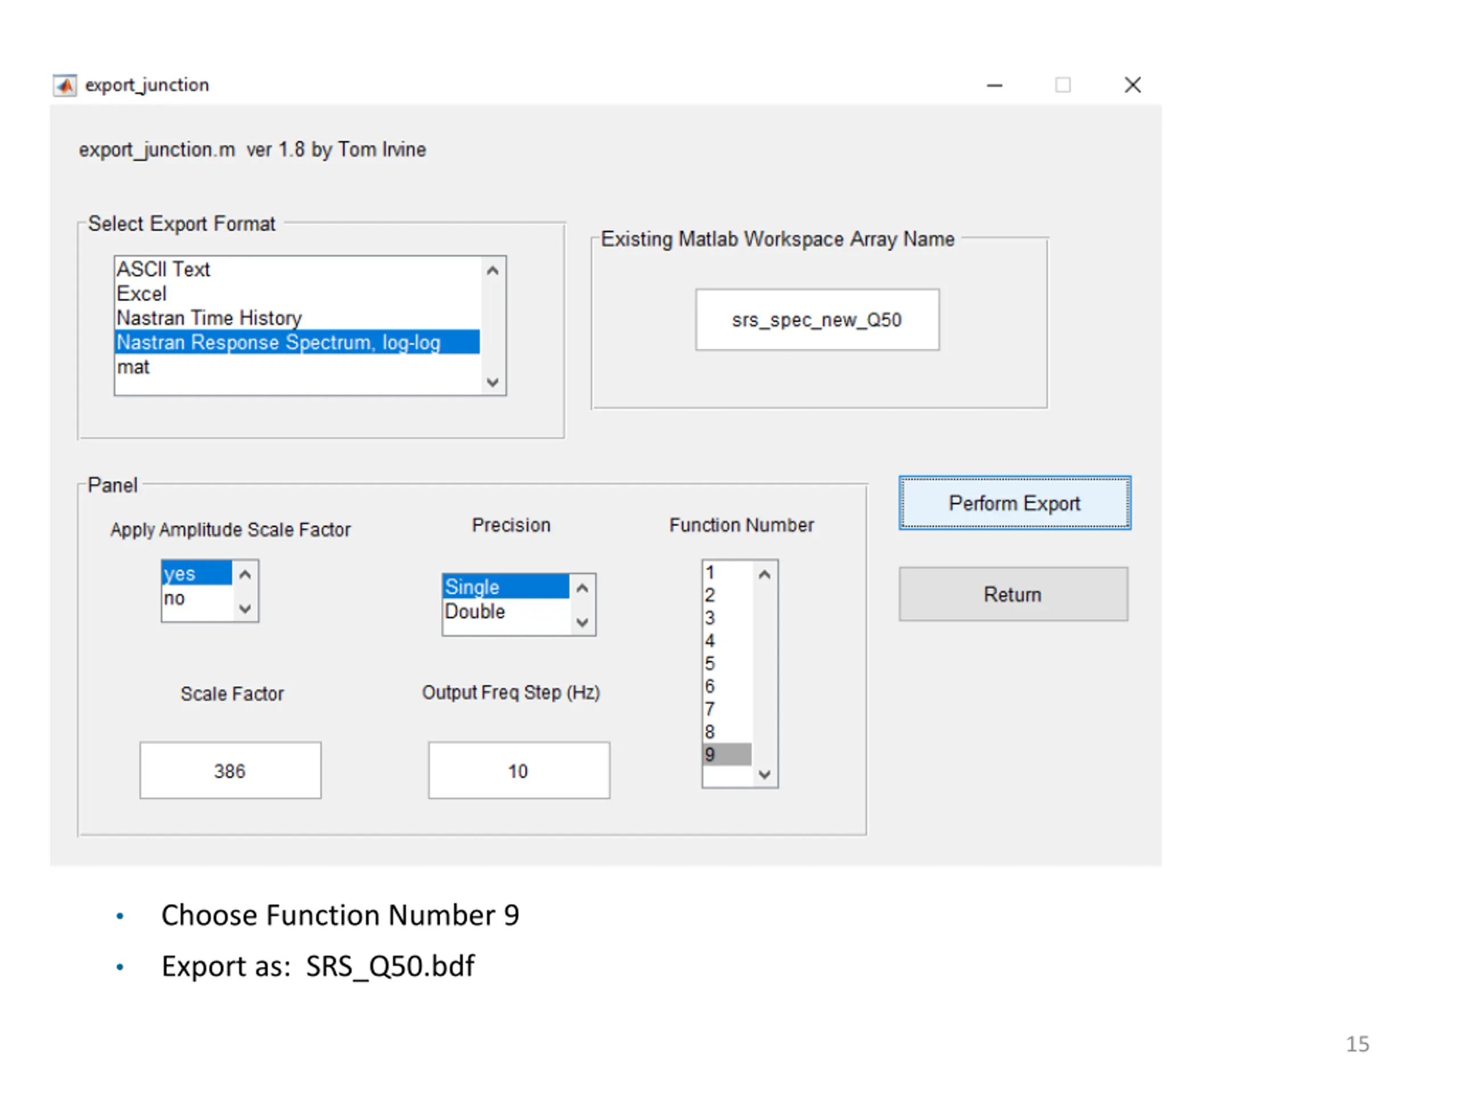Click the Precision list up arrow

click(582, 587)
